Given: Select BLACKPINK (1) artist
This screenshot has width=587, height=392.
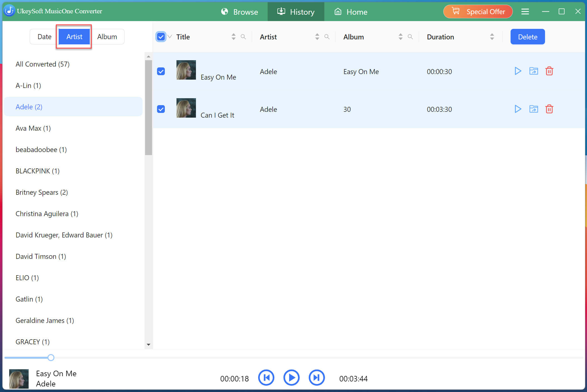Looking at the screenshot, I should coord(73,171).
